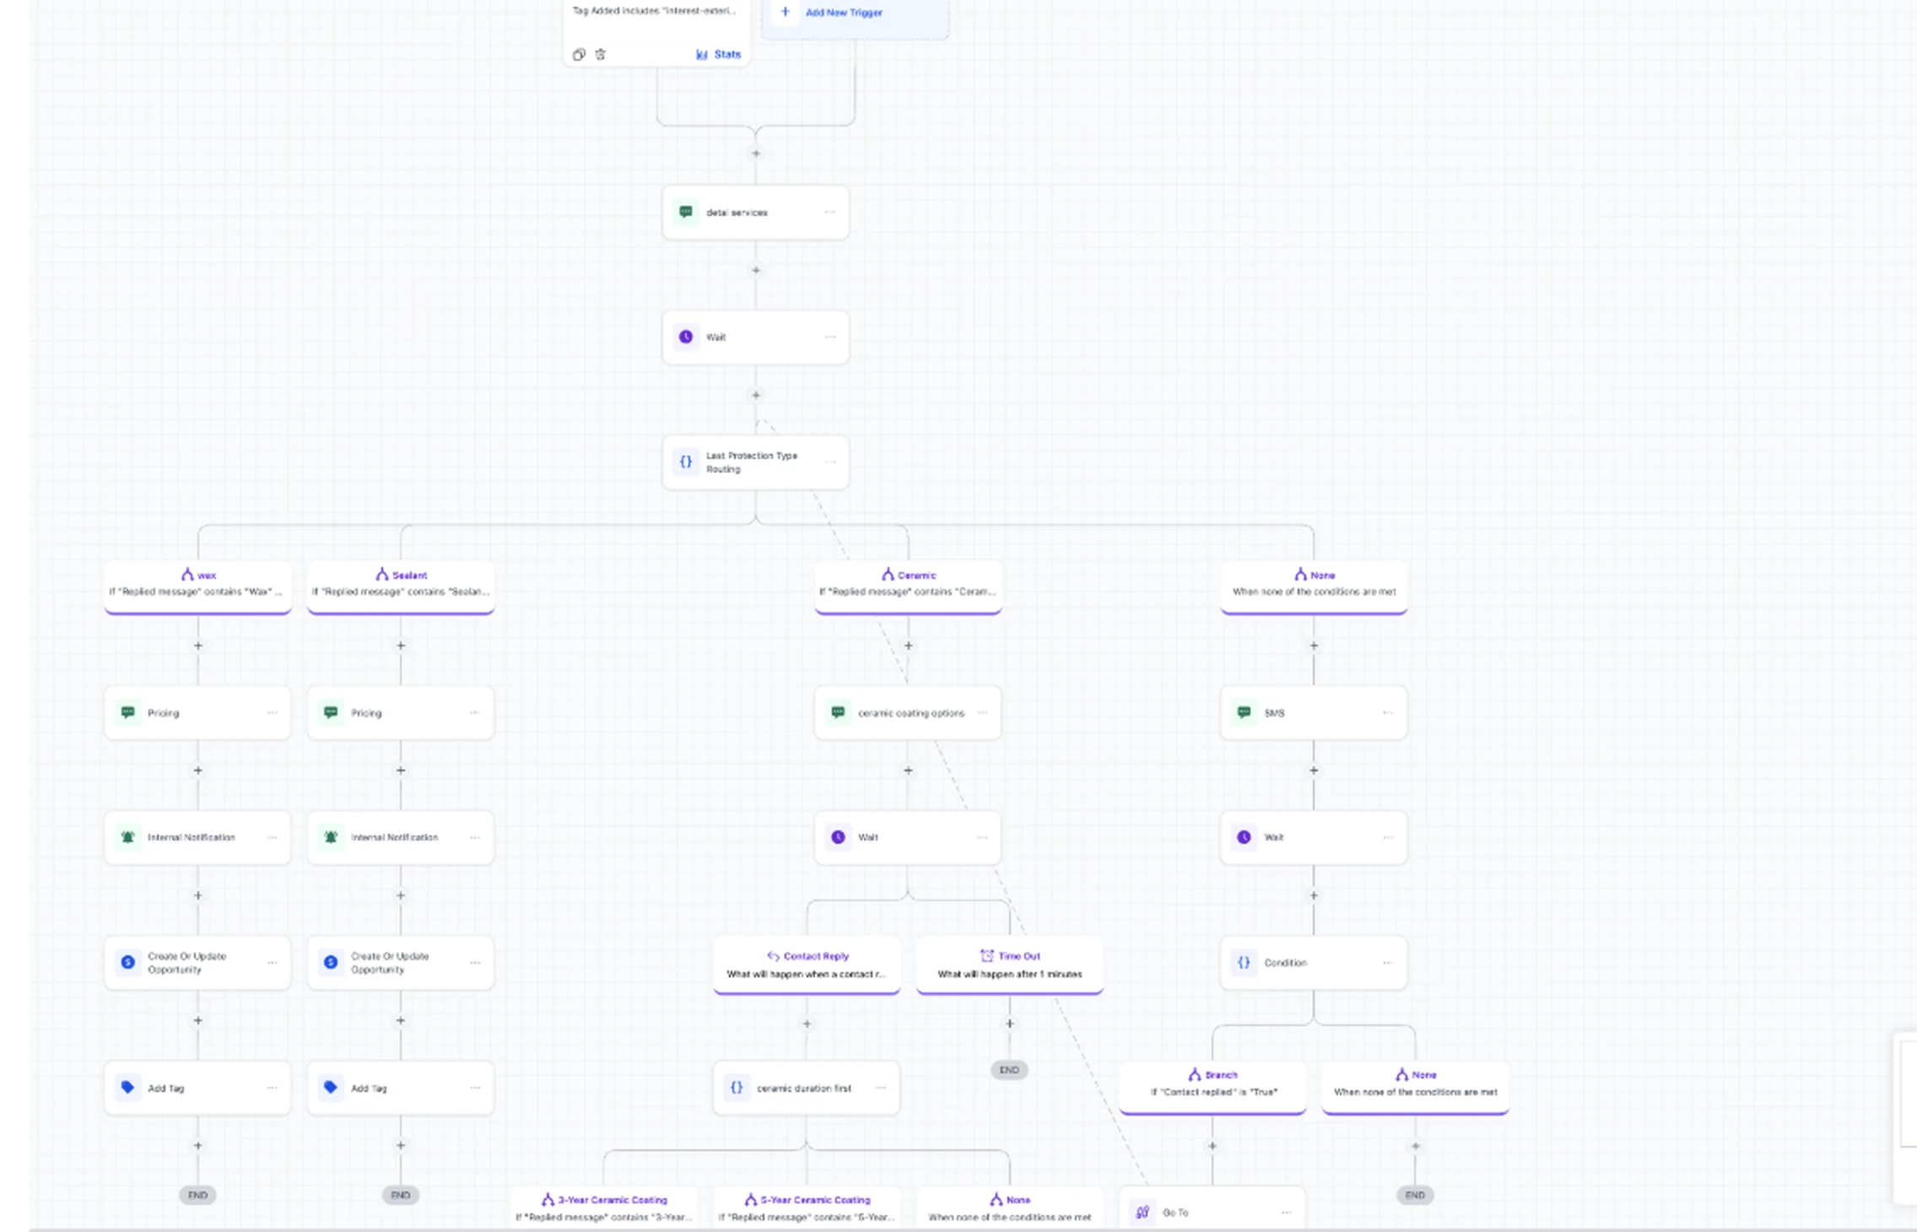
Task: Click Internal Notification bell icon under Sealant
Action: coord(331,837)
